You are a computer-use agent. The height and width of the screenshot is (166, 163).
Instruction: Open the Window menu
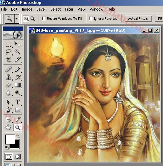pos(96,9)
